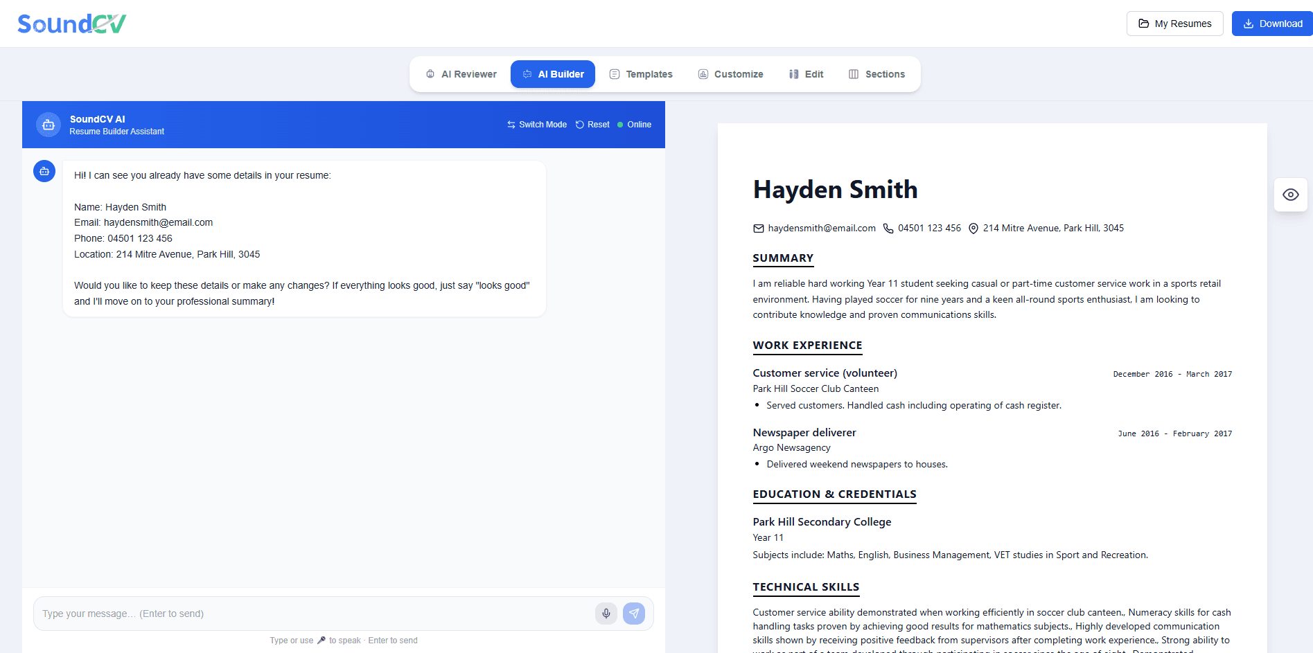This screenshot has width=1313, height=653.
Task: Click the send message paper plane icon
Action: point(633,614)
